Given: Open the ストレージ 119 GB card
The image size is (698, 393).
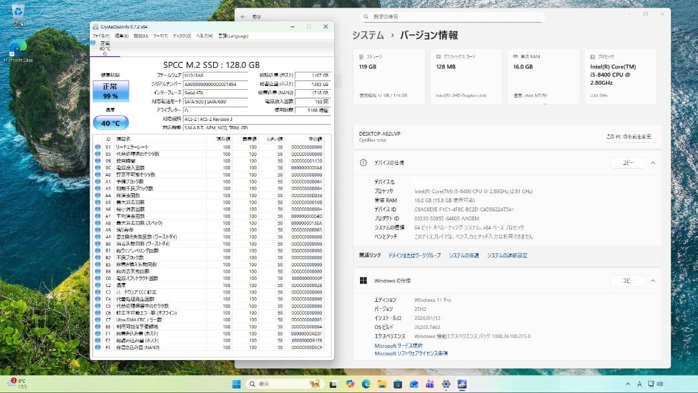Looking at the screenshot, I should (x=390, y=76).
